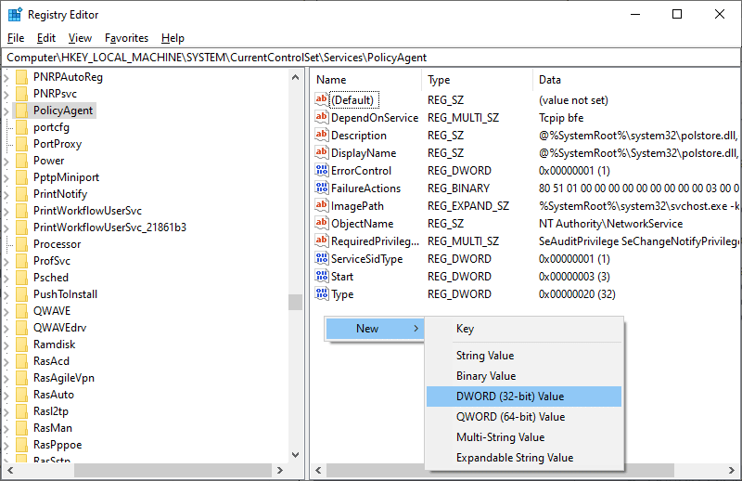The width and height of the screenshot is (742, 481).
Task: Choose DWORD (32-bit) Value
Action: [x=524, y=396]
